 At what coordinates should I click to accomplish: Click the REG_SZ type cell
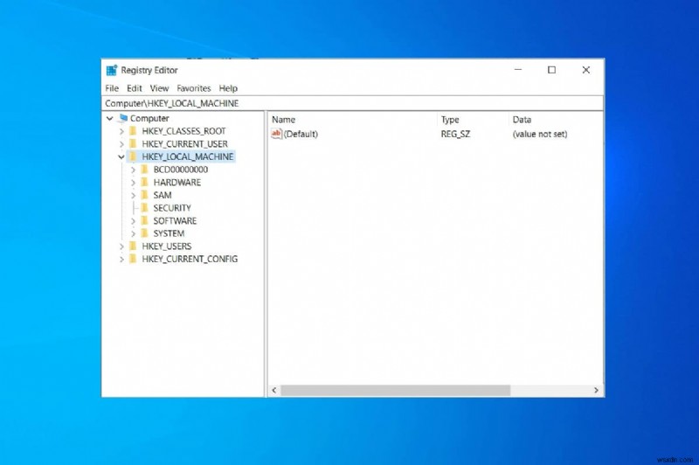[455, 135]
